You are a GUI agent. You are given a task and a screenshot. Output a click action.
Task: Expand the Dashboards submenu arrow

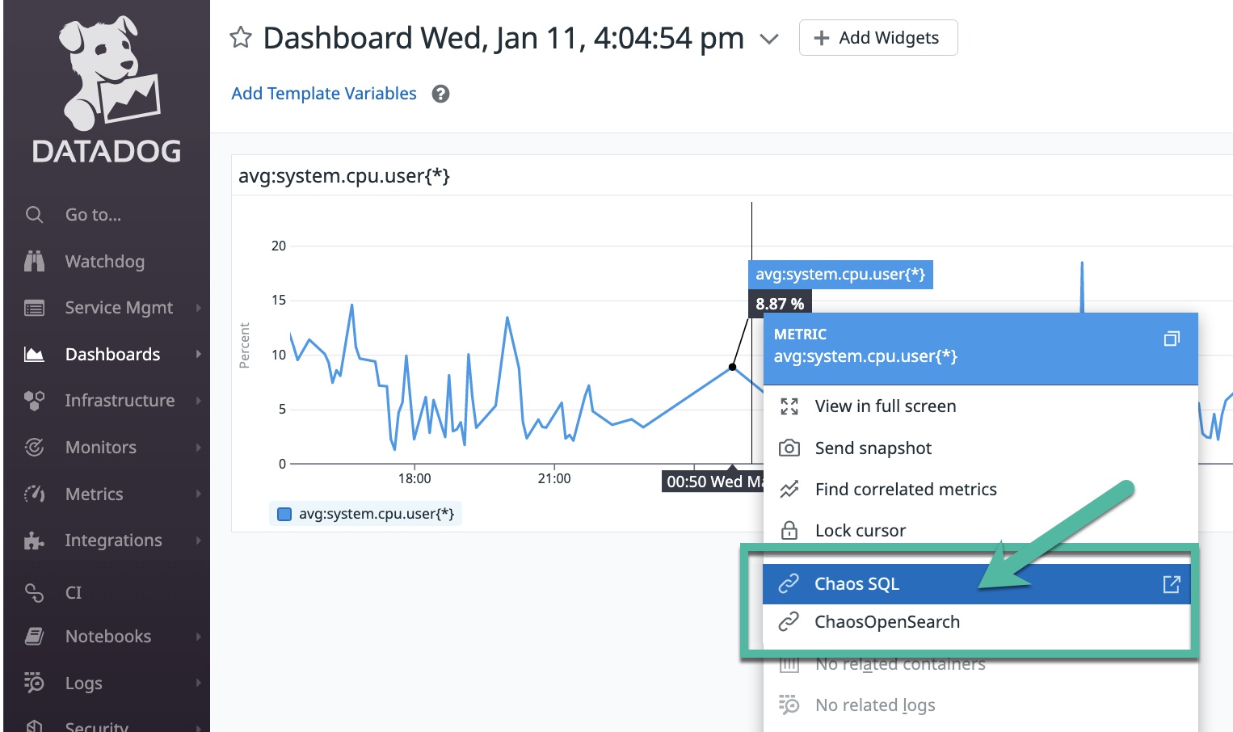199,354
